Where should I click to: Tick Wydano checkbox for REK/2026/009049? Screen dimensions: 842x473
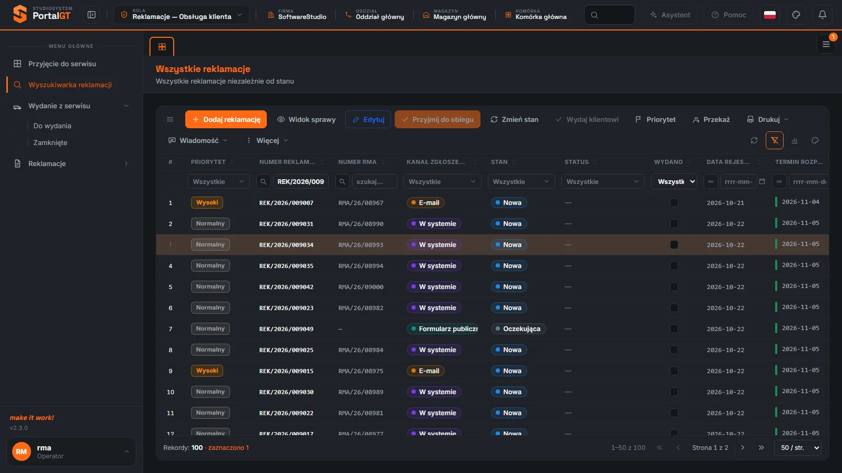[x=674, y=329]
